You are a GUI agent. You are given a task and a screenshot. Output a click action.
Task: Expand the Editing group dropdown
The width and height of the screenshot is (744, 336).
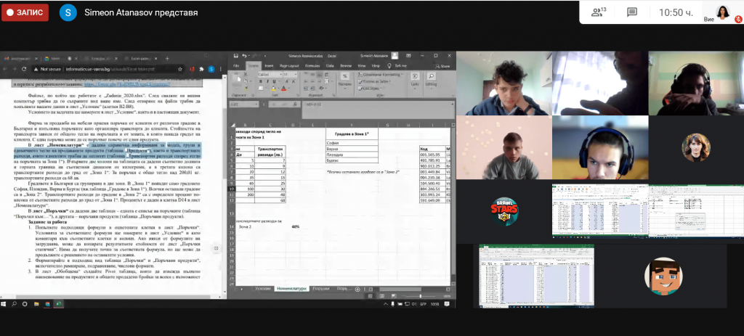click(x=431, y=81)
